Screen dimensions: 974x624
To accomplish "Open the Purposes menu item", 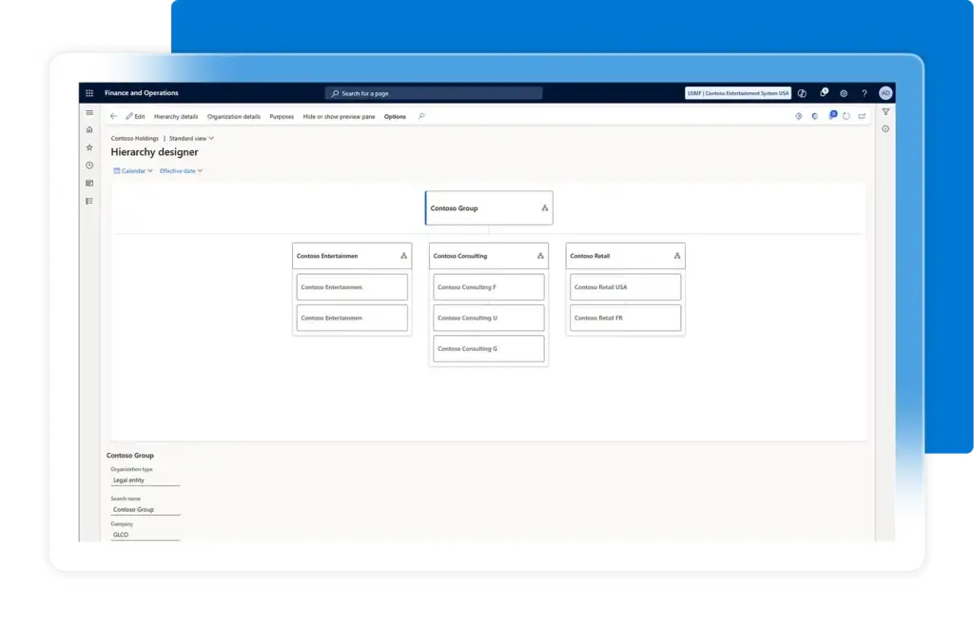I will (x=282, y=116).
